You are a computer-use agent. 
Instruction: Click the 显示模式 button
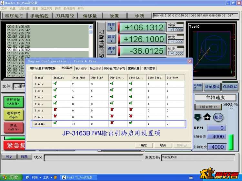point(212,87)
